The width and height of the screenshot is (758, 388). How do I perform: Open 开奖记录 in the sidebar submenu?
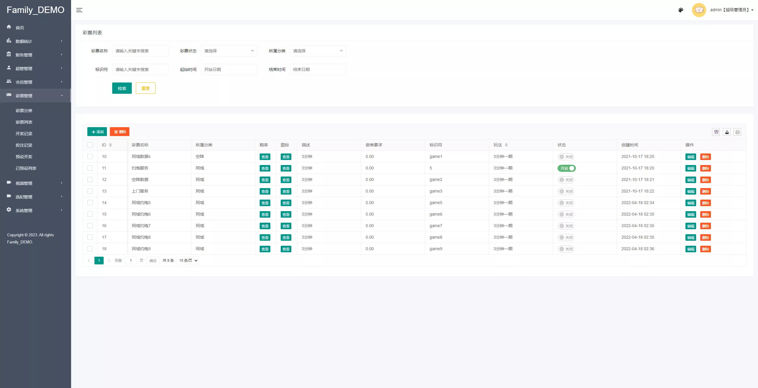tap(24, 134)
